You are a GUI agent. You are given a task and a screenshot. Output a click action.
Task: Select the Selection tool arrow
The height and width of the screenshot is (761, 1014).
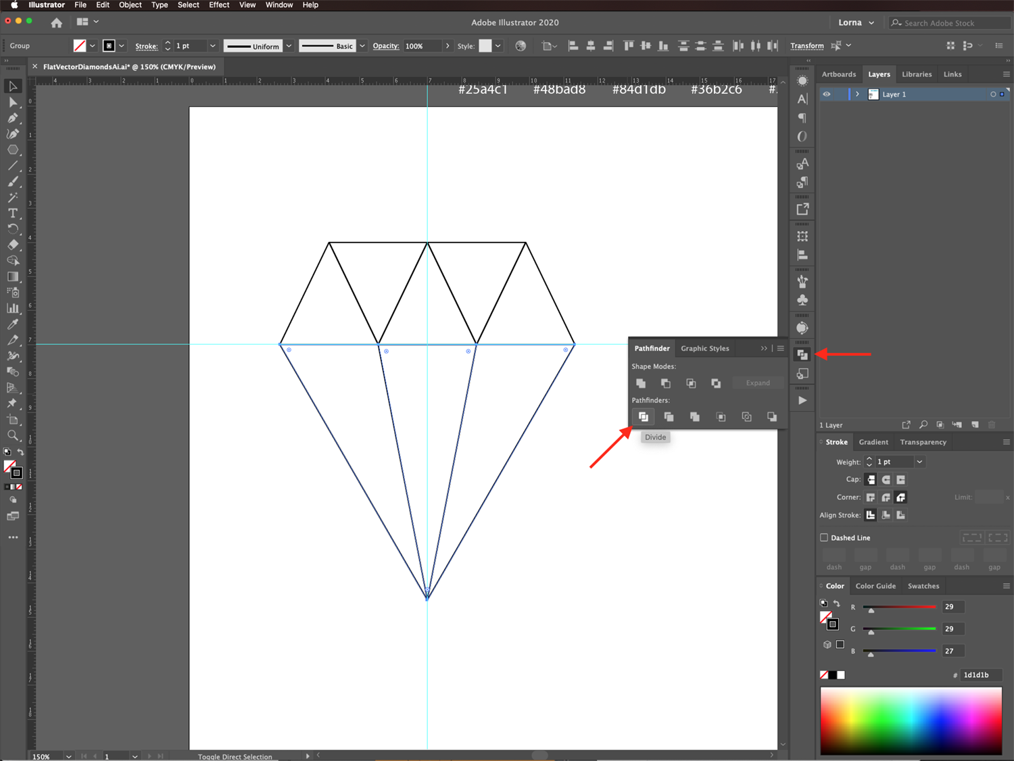13,87
